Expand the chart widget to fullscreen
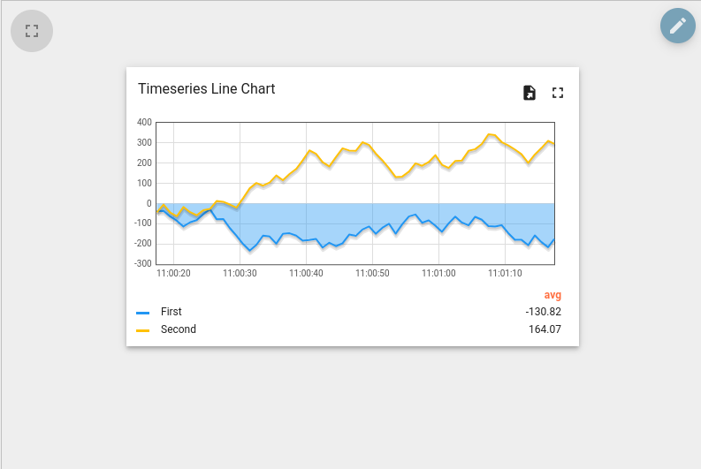 pyautogui.click(x=558, y=93)
